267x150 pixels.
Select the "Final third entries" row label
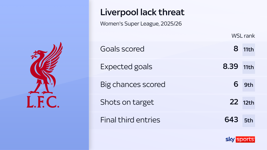pos(130,120)
